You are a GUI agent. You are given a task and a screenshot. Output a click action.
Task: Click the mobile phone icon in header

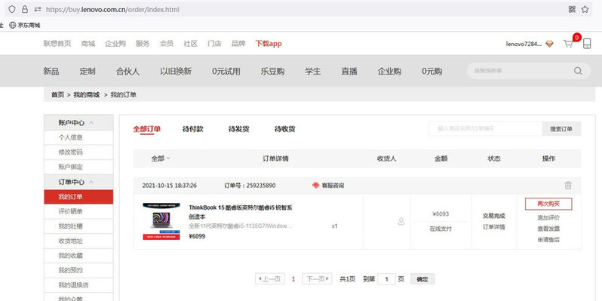[x=587, y=44]
